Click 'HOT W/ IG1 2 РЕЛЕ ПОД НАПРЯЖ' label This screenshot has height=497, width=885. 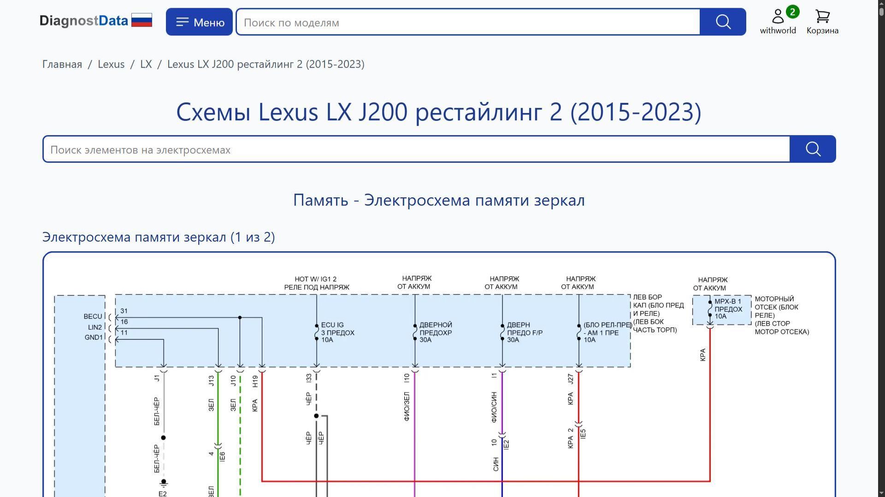(x=316, y=283)
